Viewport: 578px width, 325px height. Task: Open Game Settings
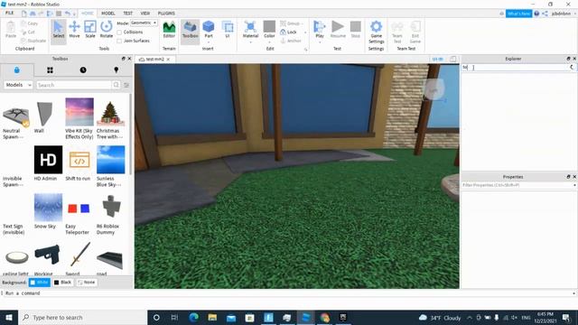tap(376, 32)
